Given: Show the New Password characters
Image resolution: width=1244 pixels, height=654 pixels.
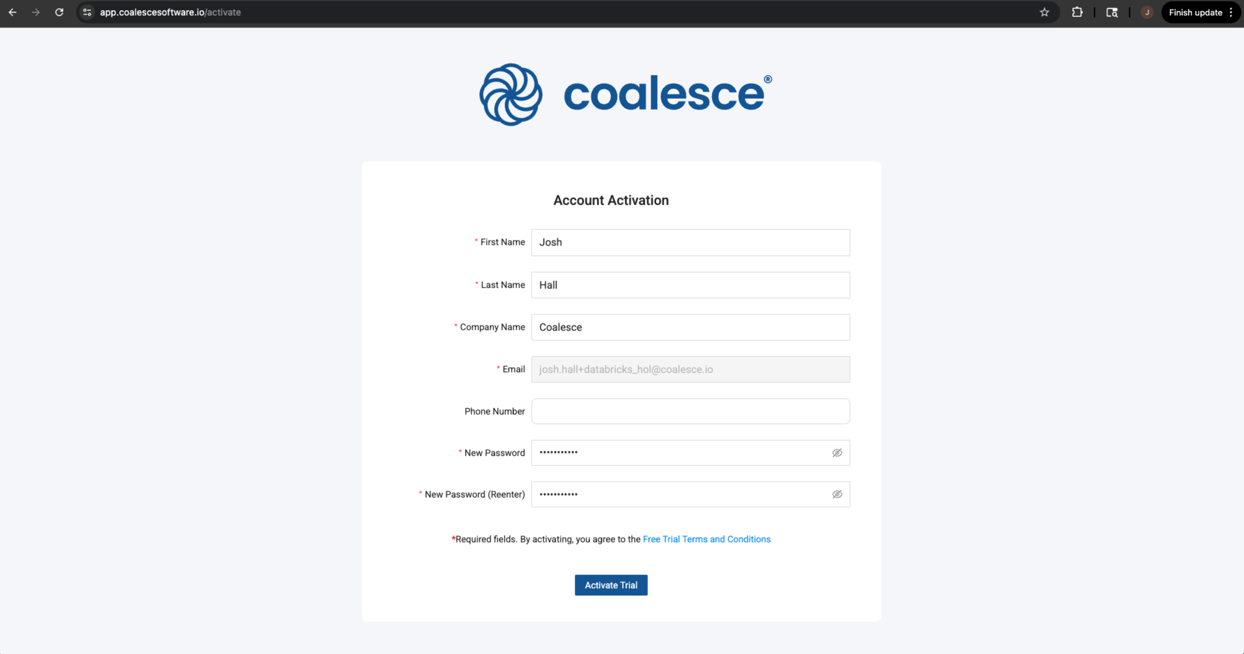Looking at the screenshot, I should click(837, 453).
